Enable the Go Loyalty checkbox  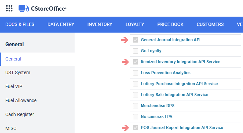tap(136, 51)
